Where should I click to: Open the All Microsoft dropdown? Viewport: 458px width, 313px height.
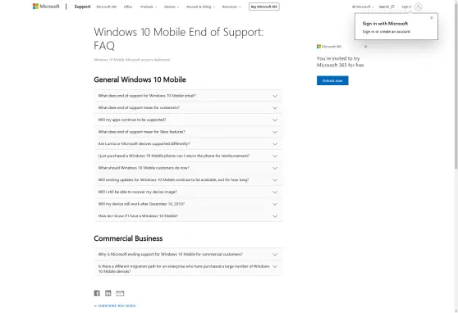point(363,7)
